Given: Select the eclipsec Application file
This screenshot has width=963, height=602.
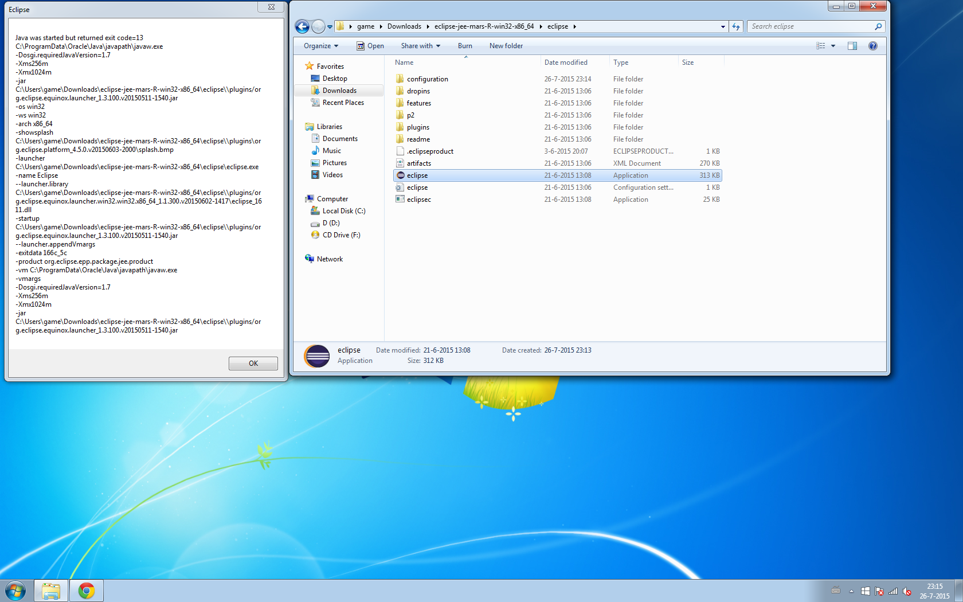Looking at the screenshot, I should pyautogui.click(x=557, y=200).
